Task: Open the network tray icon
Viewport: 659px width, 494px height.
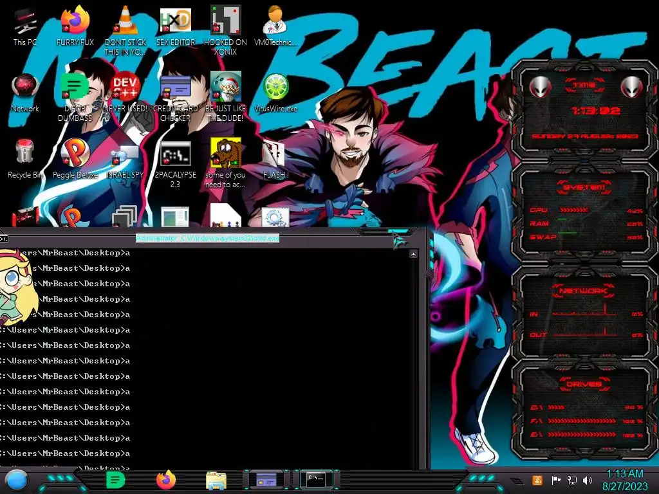Action: click(x=571, y=480)
